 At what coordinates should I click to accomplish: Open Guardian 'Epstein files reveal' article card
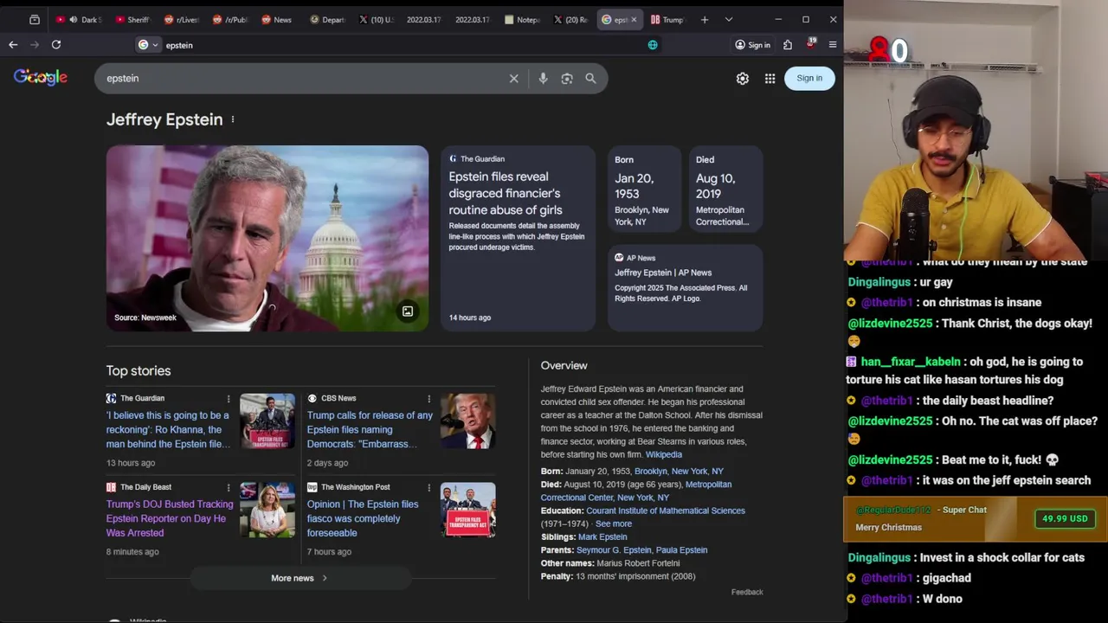tap(518, 238)
